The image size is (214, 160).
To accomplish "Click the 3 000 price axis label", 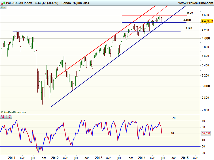I will pos(206,86).
